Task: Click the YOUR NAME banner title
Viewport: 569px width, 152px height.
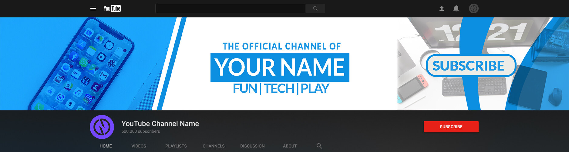Action: (280, 68)
